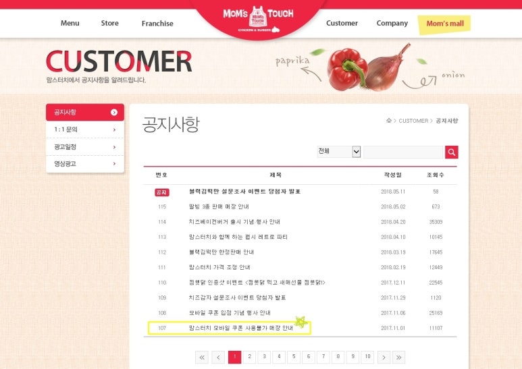Viewport: 522px width, 369px height.
Task: Click the red search magnifier button
Action: click(x=451, y=152)
